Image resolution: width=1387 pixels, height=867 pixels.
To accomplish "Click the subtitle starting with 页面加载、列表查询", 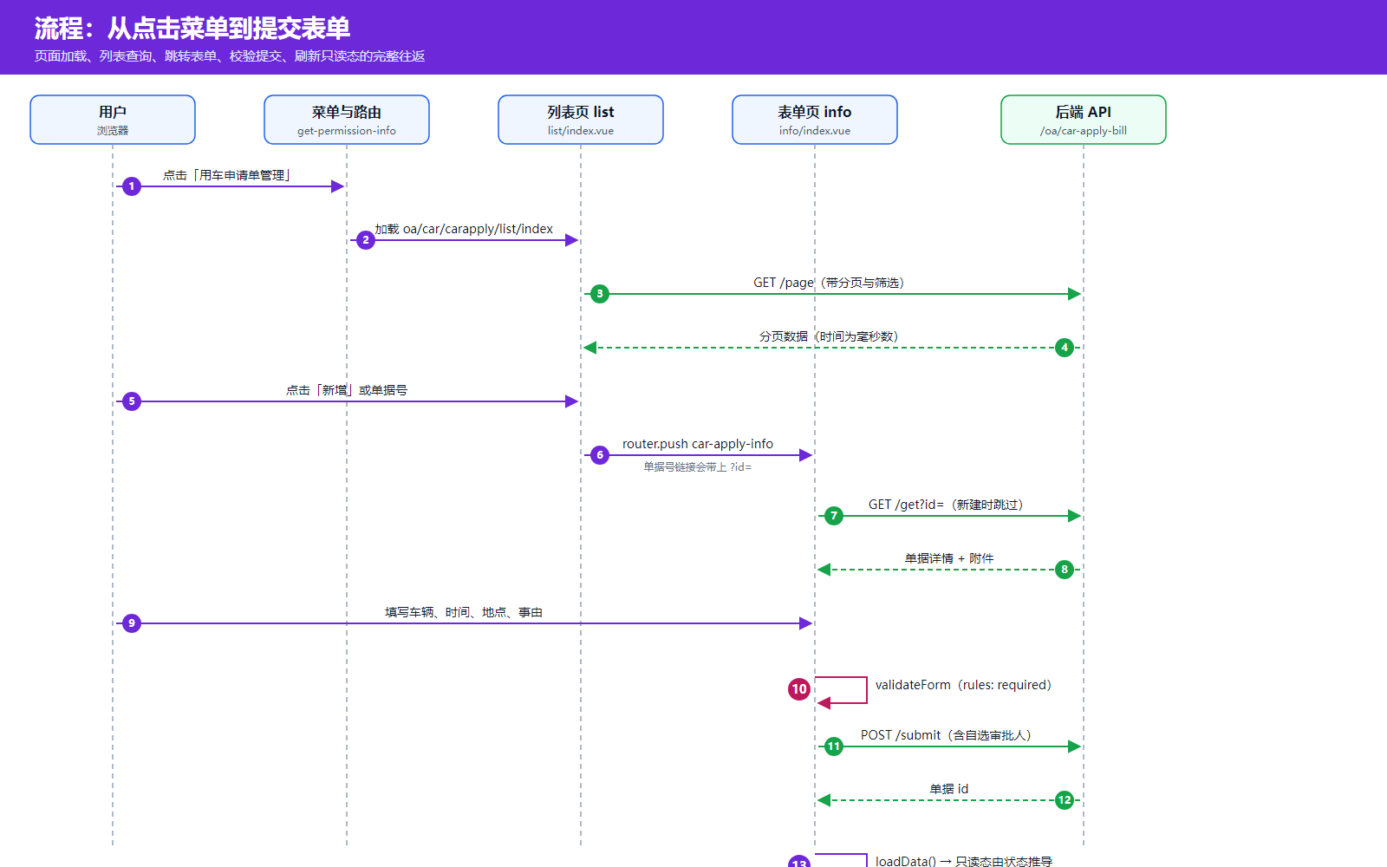I will 230,56.
